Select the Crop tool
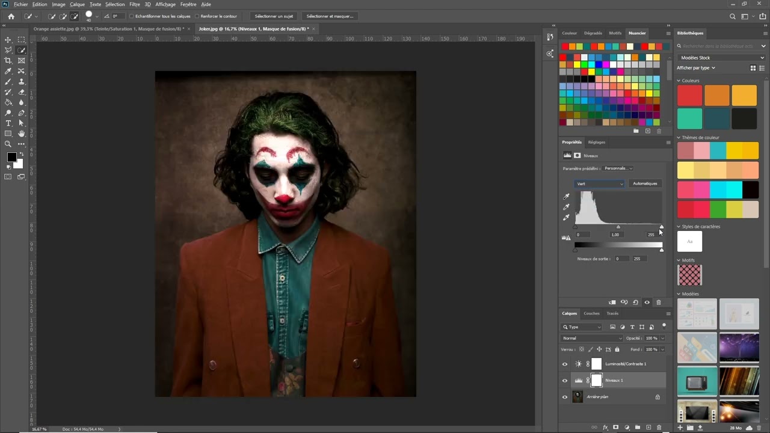Screen dimensions: 770x433 [x=8, y=61]
